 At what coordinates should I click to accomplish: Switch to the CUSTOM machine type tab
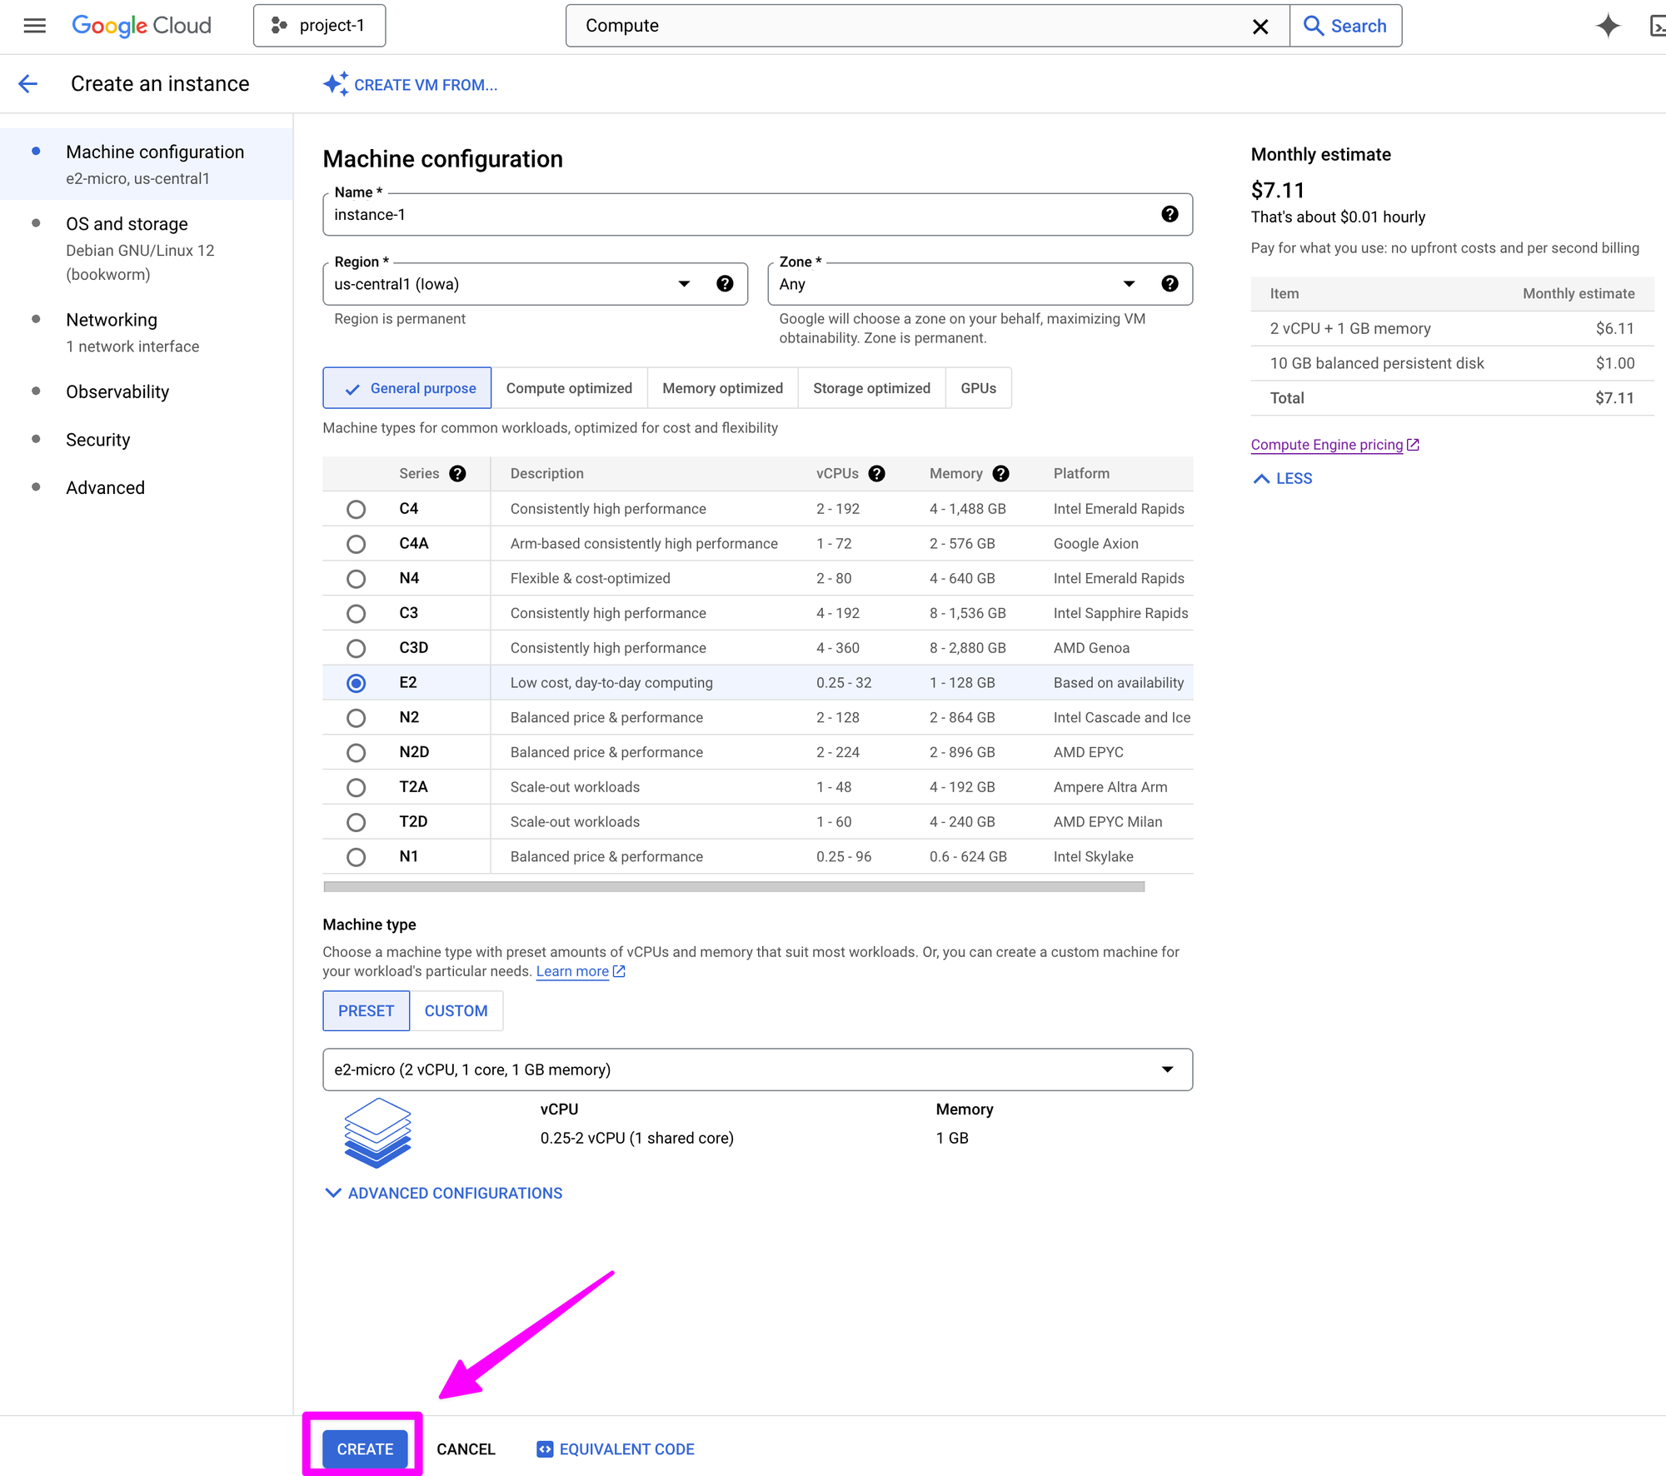(456, 1010)
